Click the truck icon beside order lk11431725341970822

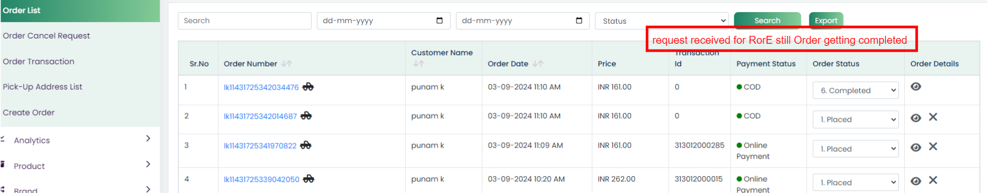306,145
